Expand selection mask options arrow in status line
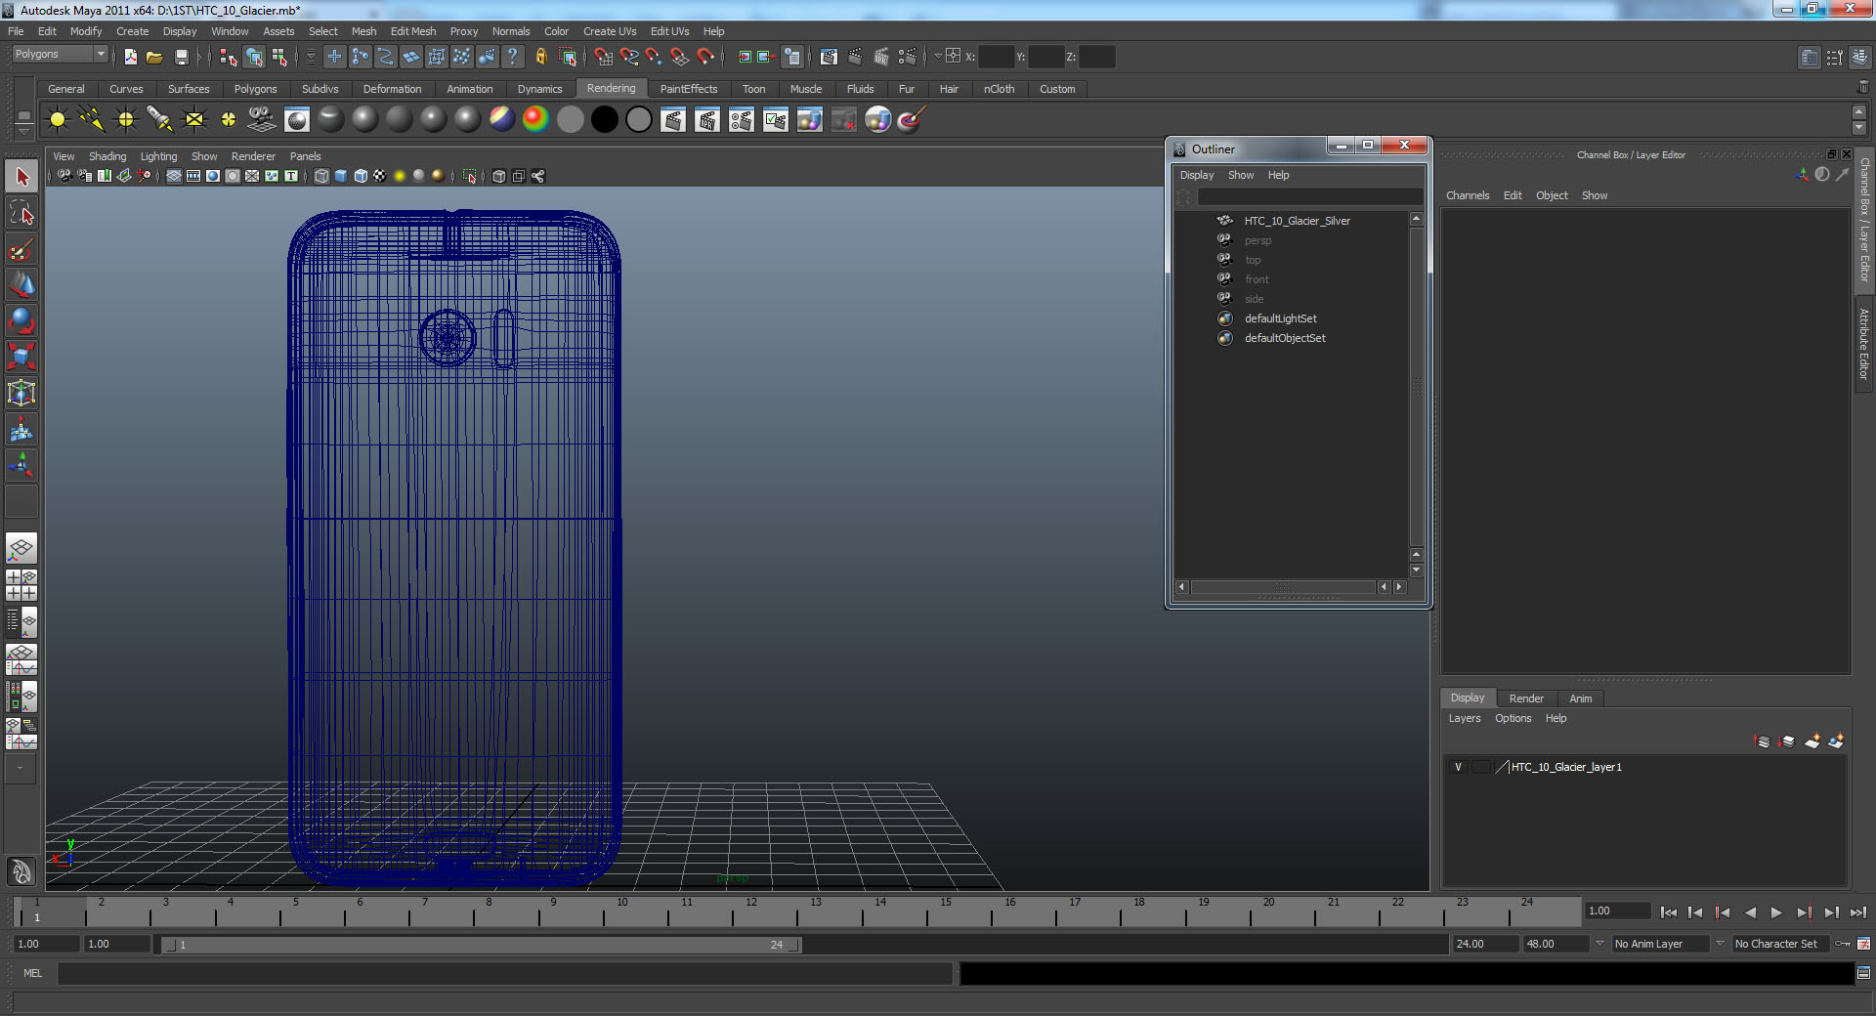This screenshot has height=1016, width=1876. click(x=311, y=57)
